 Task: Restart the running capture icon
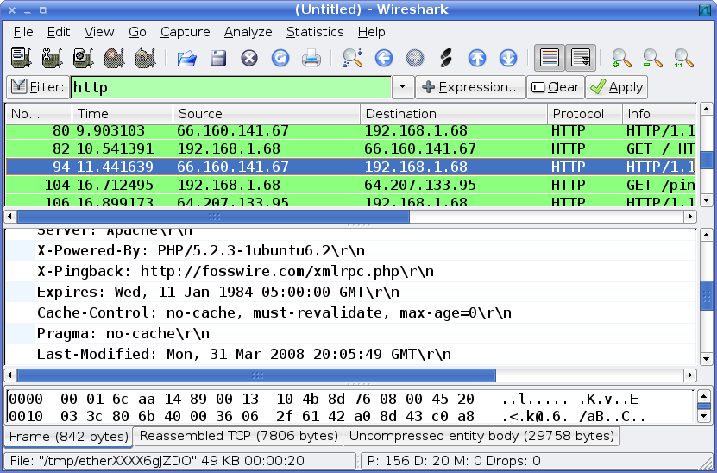[146, 58]
